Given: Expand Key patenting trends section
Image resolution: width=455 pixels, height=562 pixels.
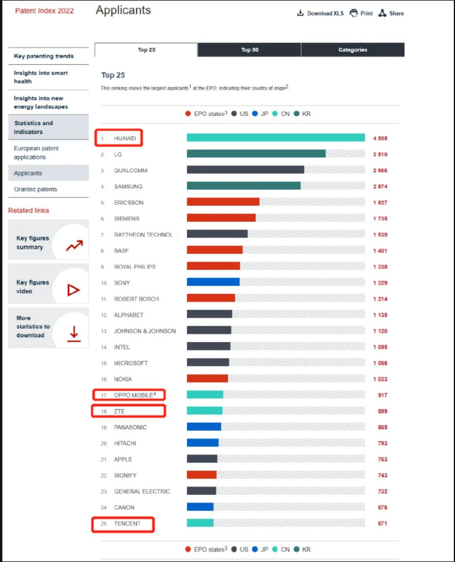Looking at the screenshot, I should coord(44,56).
